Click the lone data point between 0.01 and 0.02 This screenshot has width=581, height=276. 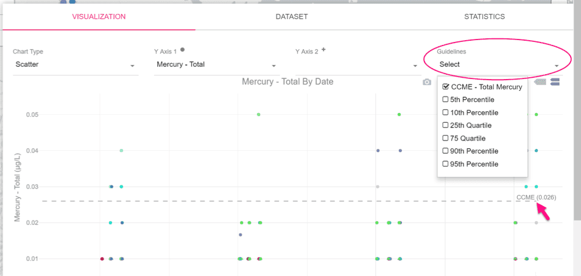[x=241, y=235]
